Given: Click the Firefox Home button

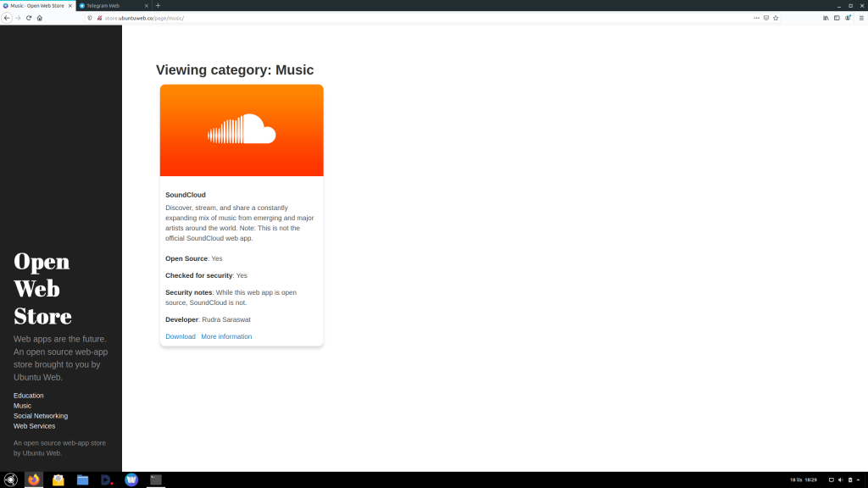Looking at the screenshot, I should click(x=39, y=17).
